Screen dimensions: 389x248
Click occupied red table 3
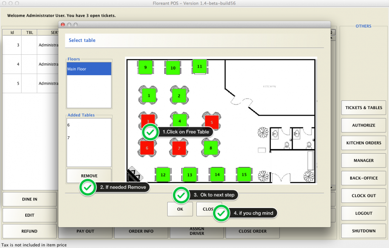(x=148, y=121)
